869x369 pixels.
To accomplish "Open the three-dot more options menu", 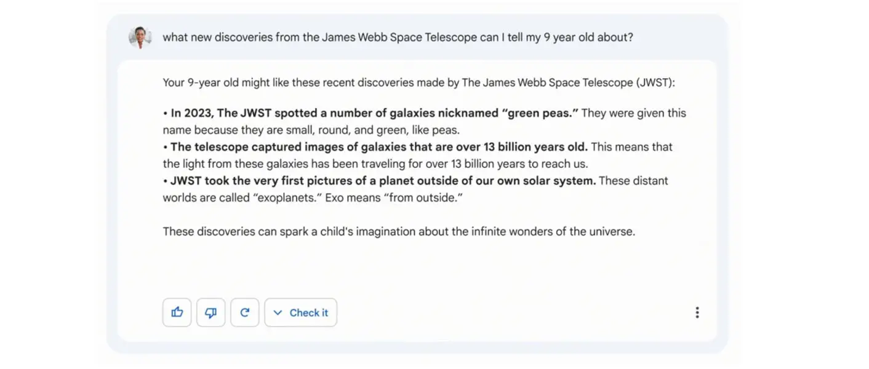I will click(x=697, y=312).
